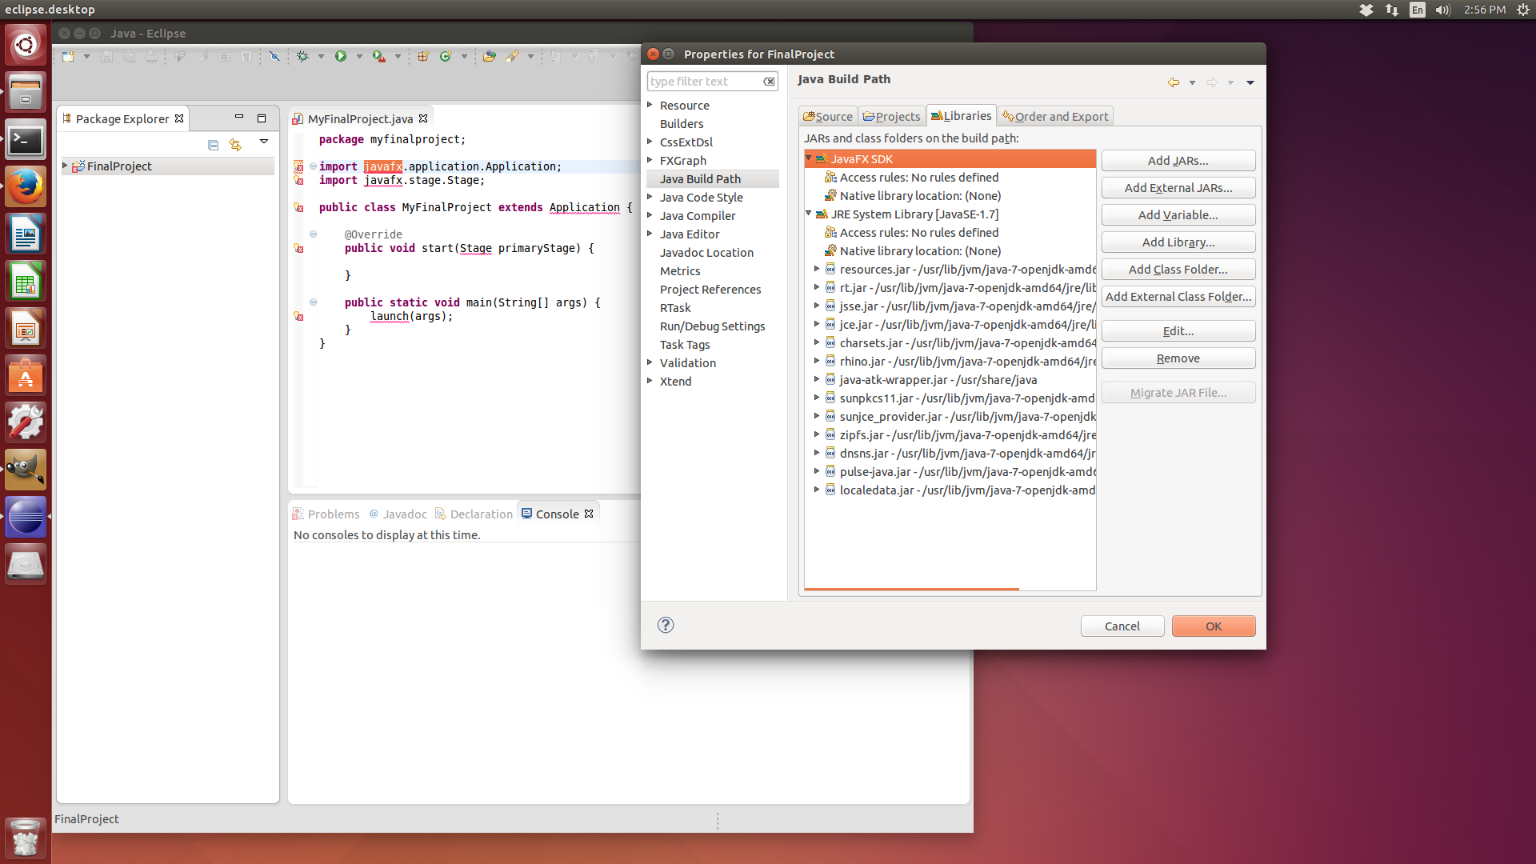Click the green Run button in toolbar
The width and height of the screenshot is (1536, 864).
click(x=341, y=56)
